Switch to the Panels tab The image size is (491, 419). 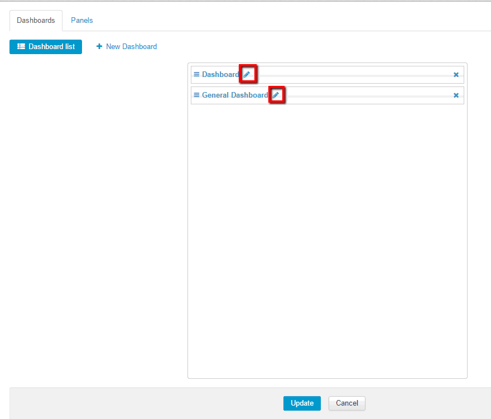point(81,21)
